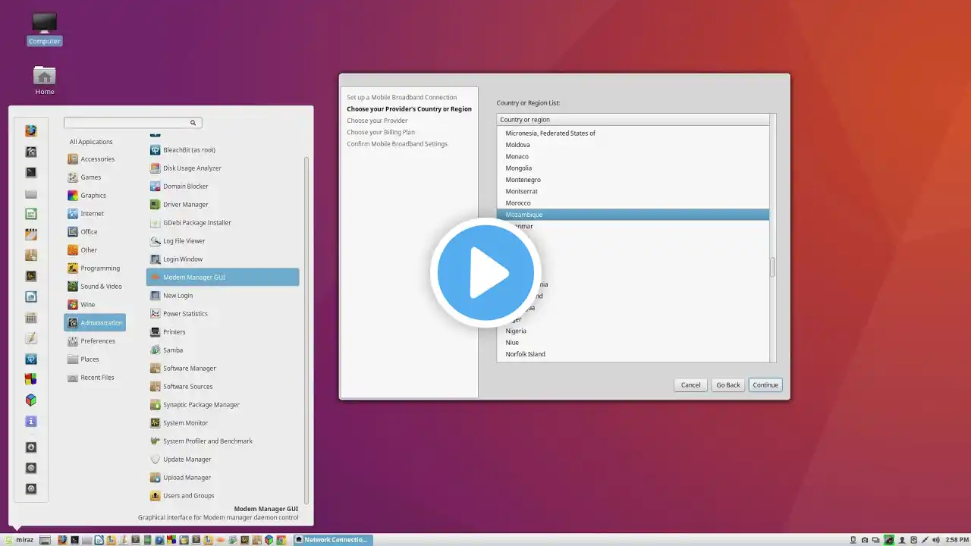
Task: Select the Internet category
Action: (x=92, y=214)
